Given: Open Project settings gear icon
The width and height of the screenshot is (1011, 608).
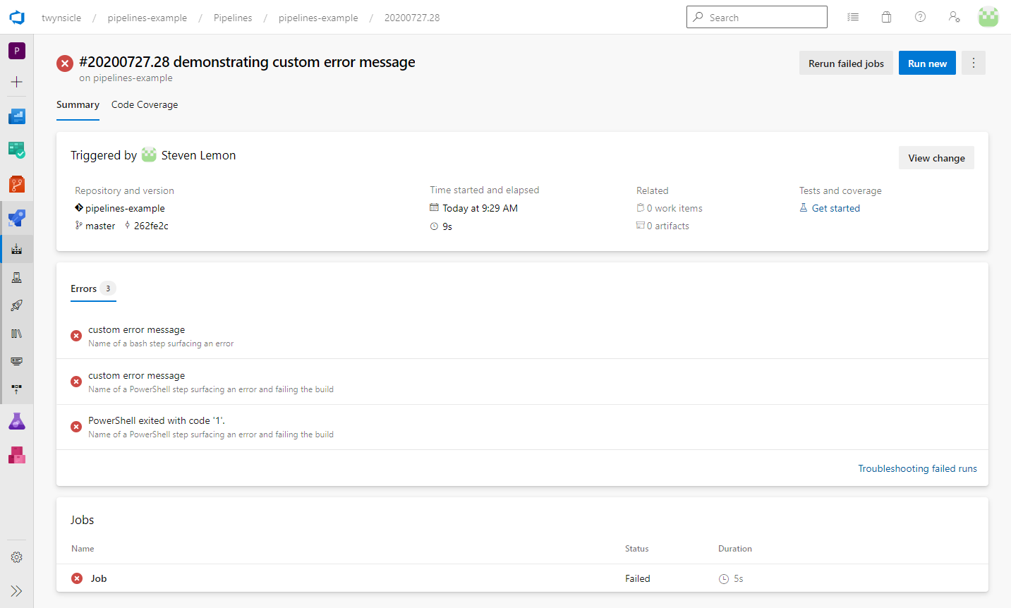Looking at the screenshot, I should coord(17,557).
